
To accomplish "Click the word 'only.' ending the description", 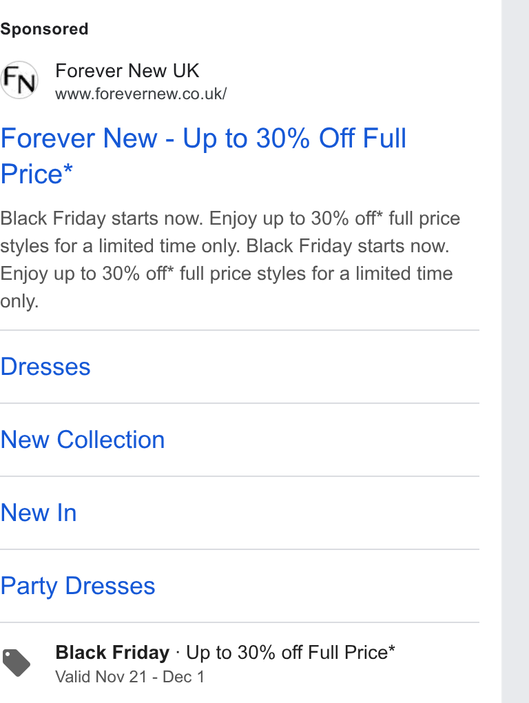I will coord(19,301).
